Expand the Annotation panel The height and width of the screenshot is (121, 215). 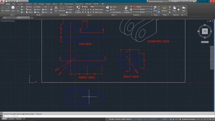point(64,15)
